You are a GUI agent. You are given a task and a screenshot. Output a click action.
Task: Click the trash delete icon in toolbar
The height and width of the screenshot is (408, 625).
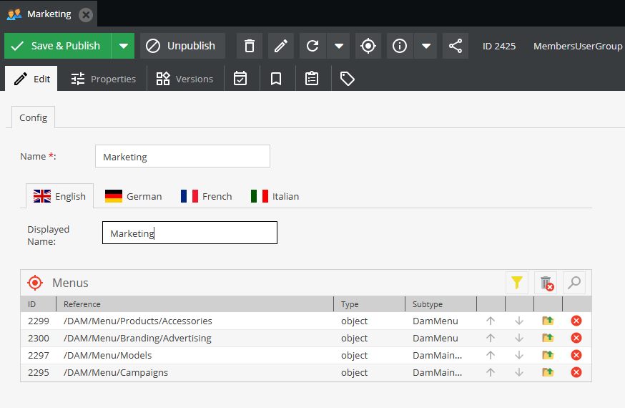tap(250, 46)
